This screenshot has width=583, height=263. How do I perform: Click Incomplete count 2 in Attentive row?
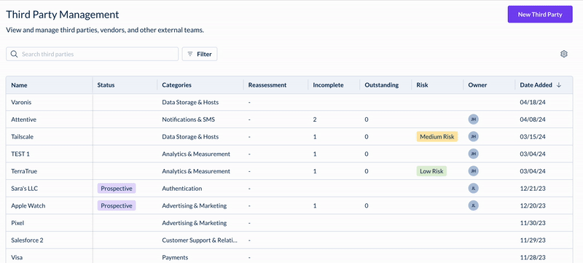(315, 119)
